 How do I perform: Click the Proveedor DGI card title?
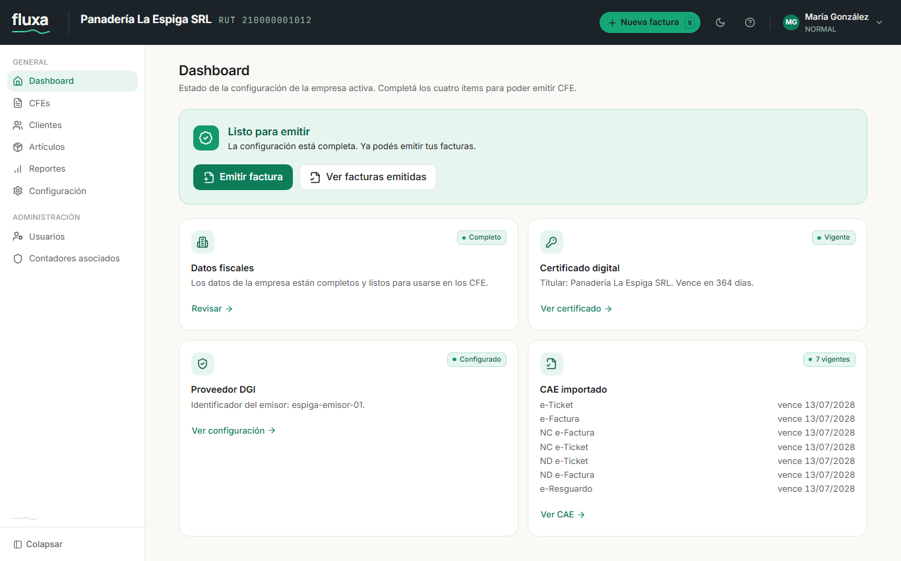coord(223,390)
